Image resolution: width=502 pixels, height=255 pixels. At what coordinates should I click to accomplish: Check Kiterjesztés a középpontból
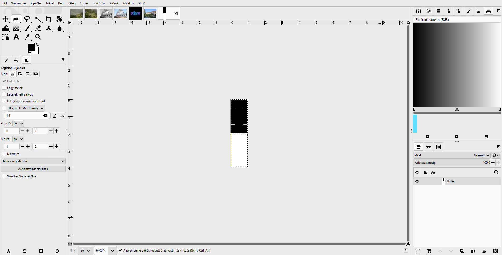[x=4, y=101]
